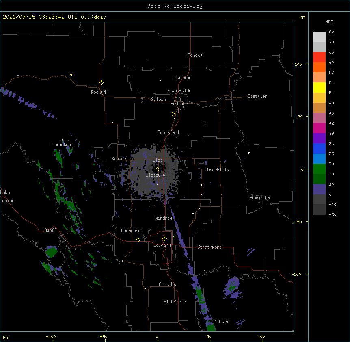Image resolution: width=350 pixels, height=342 pixels.
Task: Click the yellow radar marker near Olds
Action: click(x=158, y=169)
